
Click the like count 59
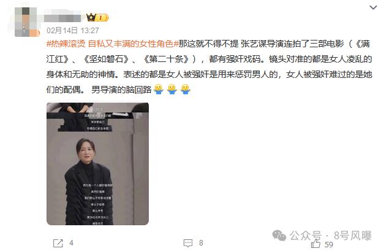[x=329, y=244]
